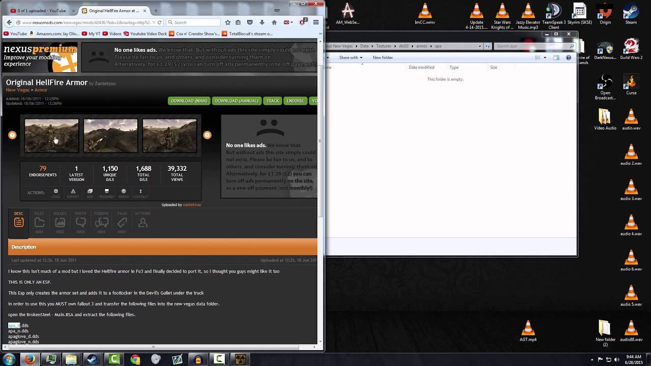This screenshot has height=366, width=651.
Task: Open the Posts tab
Action: tap(81, 223)
